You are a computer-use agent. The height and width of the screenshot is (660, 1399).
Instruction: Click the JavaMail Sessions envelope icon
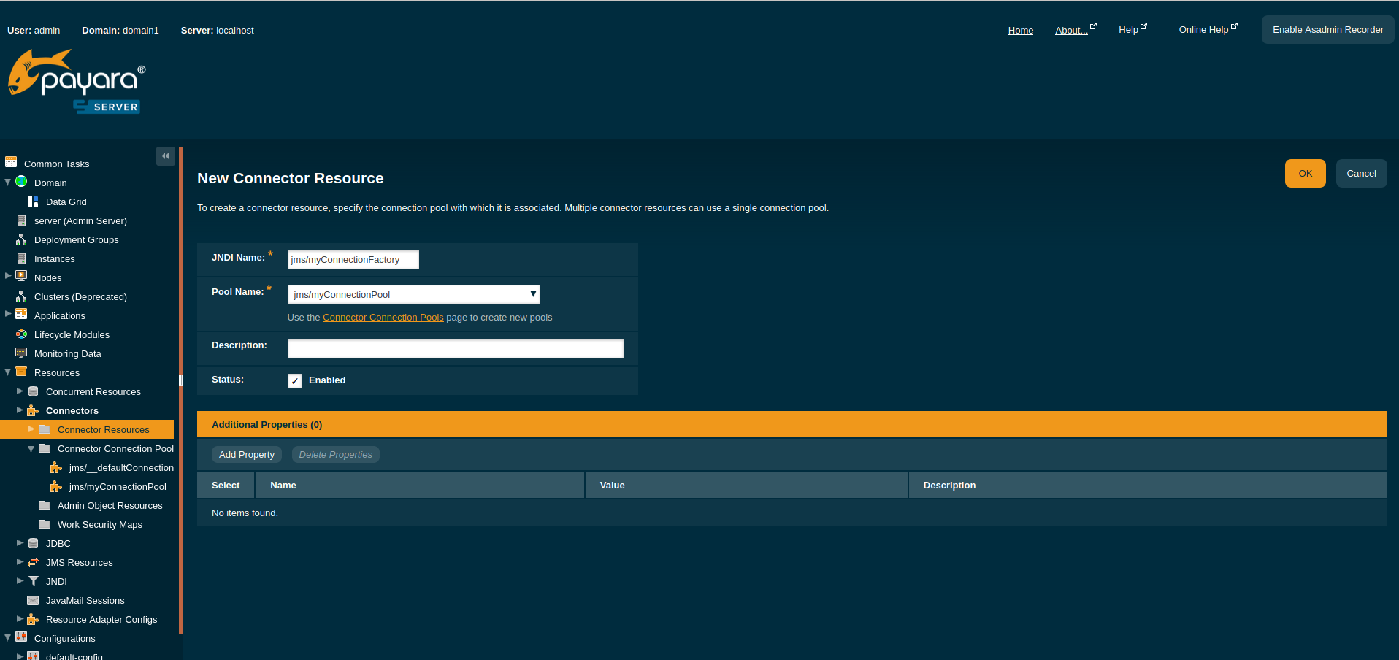point(33,600)
